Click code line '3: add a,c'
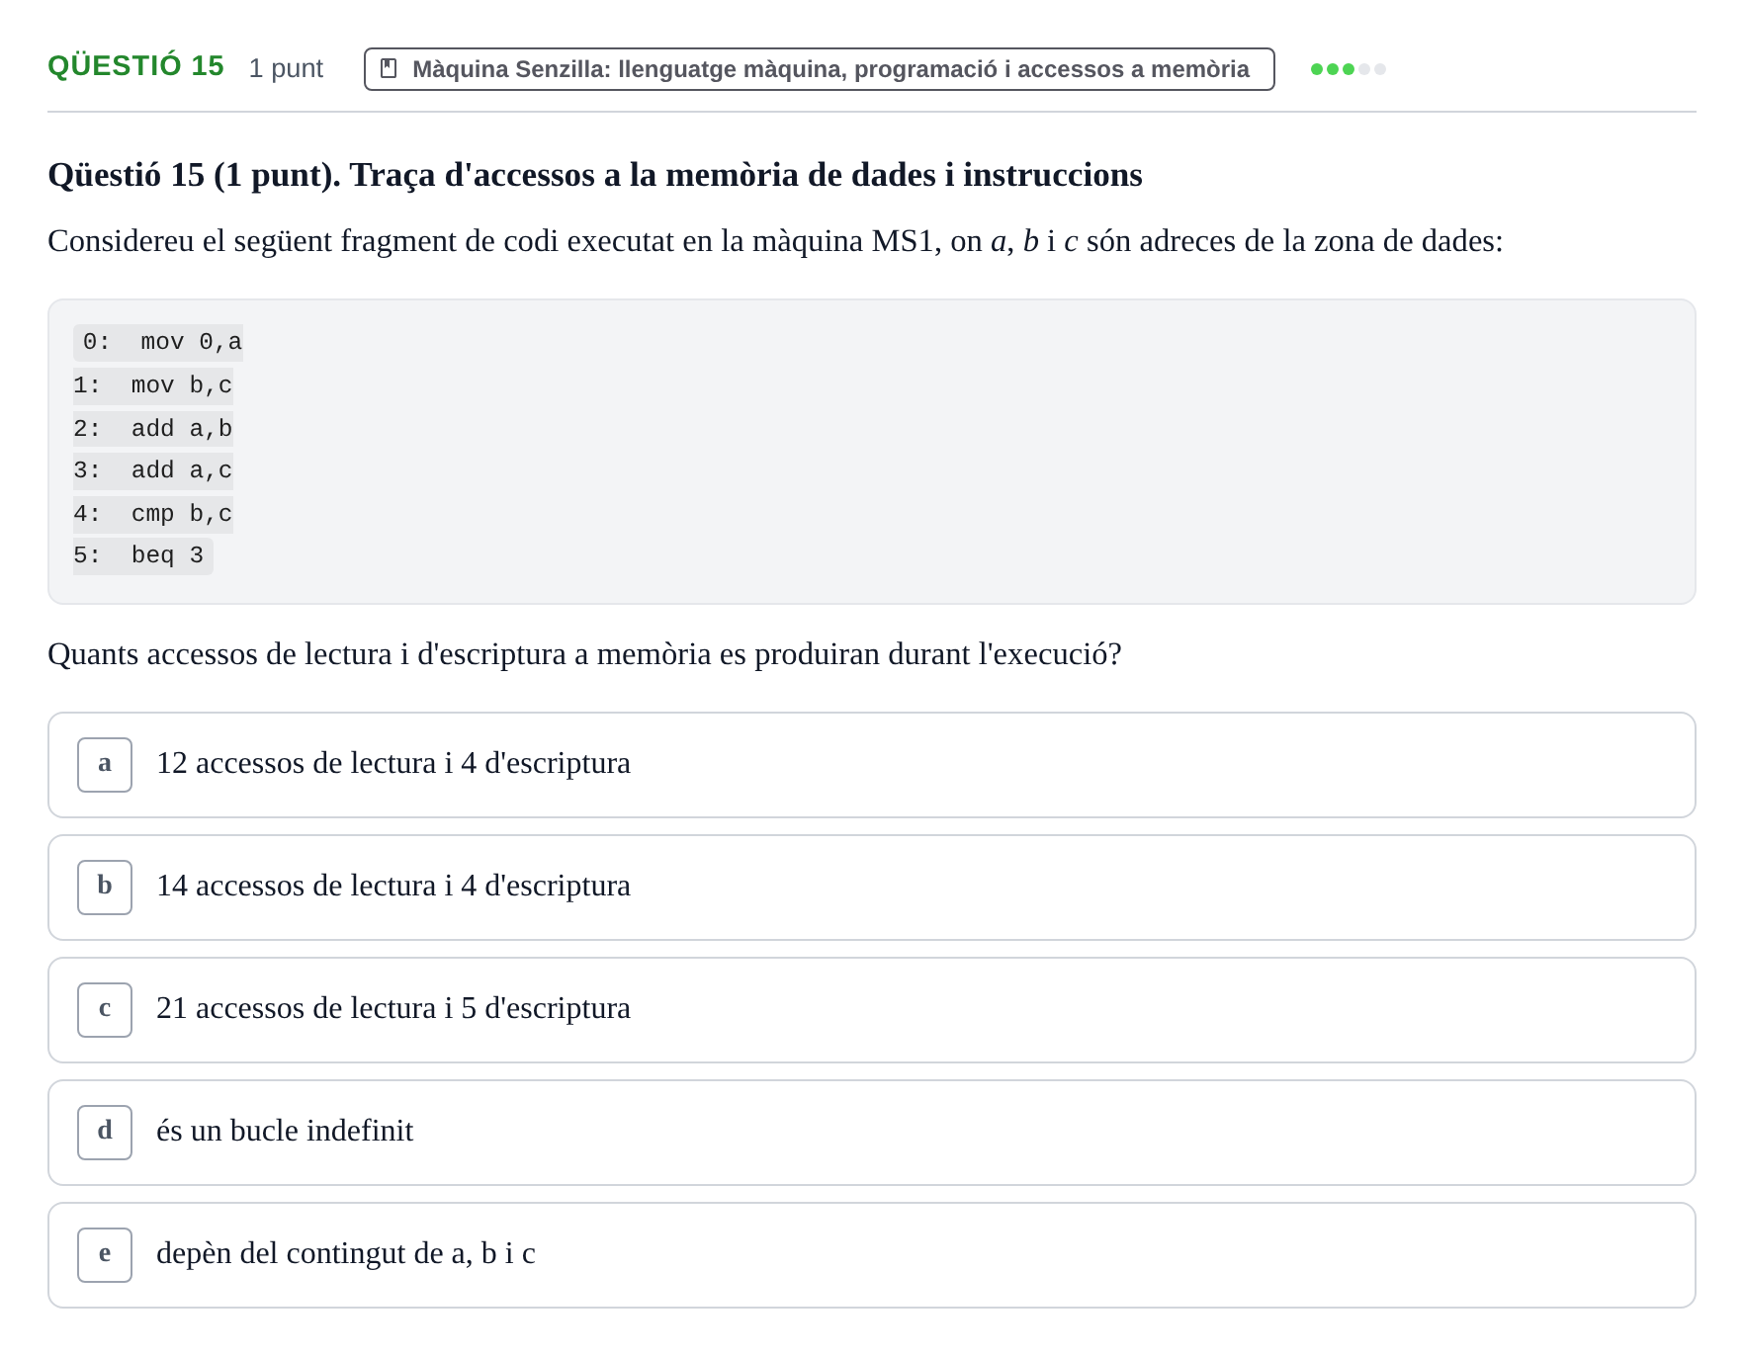Viewport: 1744px width, 1356px height. (x=153, y=470)
